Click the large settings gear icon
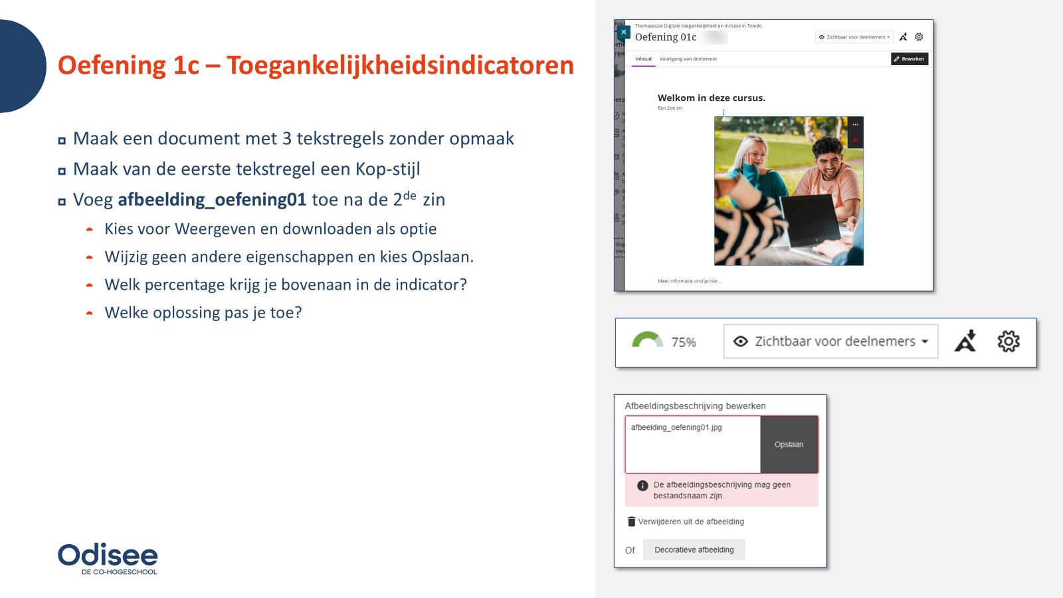 pyautogui.click(x=1009, y=342)
